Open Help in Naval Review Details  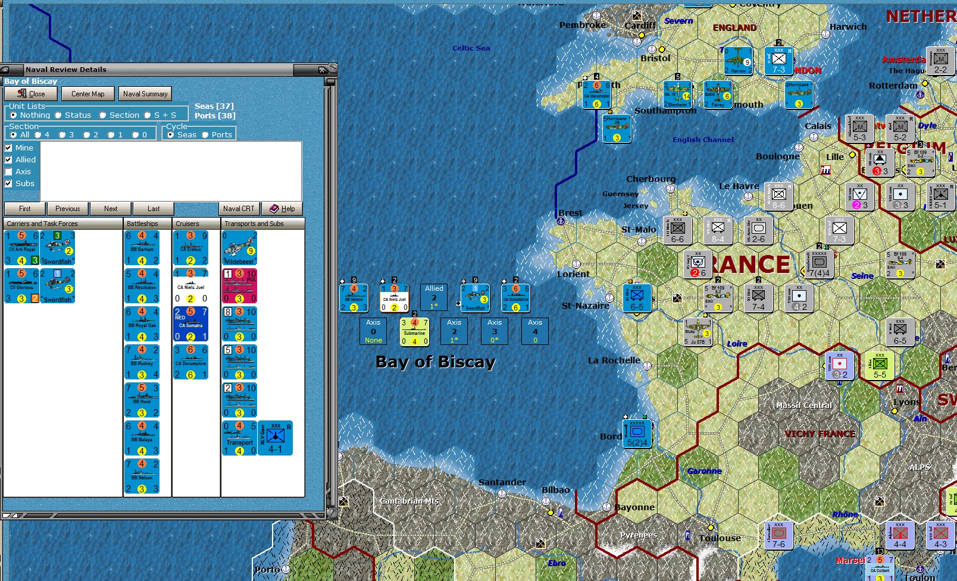[282, 209]
